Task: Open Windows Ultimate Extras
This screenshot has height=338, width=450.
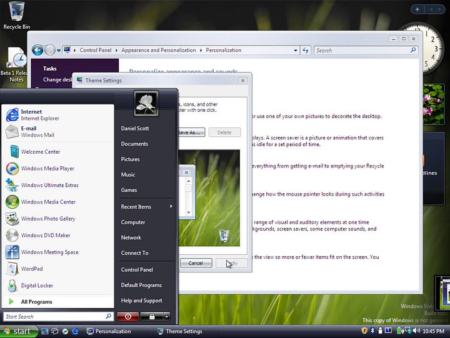Action: pyautogui.click(x=57, y=185)
